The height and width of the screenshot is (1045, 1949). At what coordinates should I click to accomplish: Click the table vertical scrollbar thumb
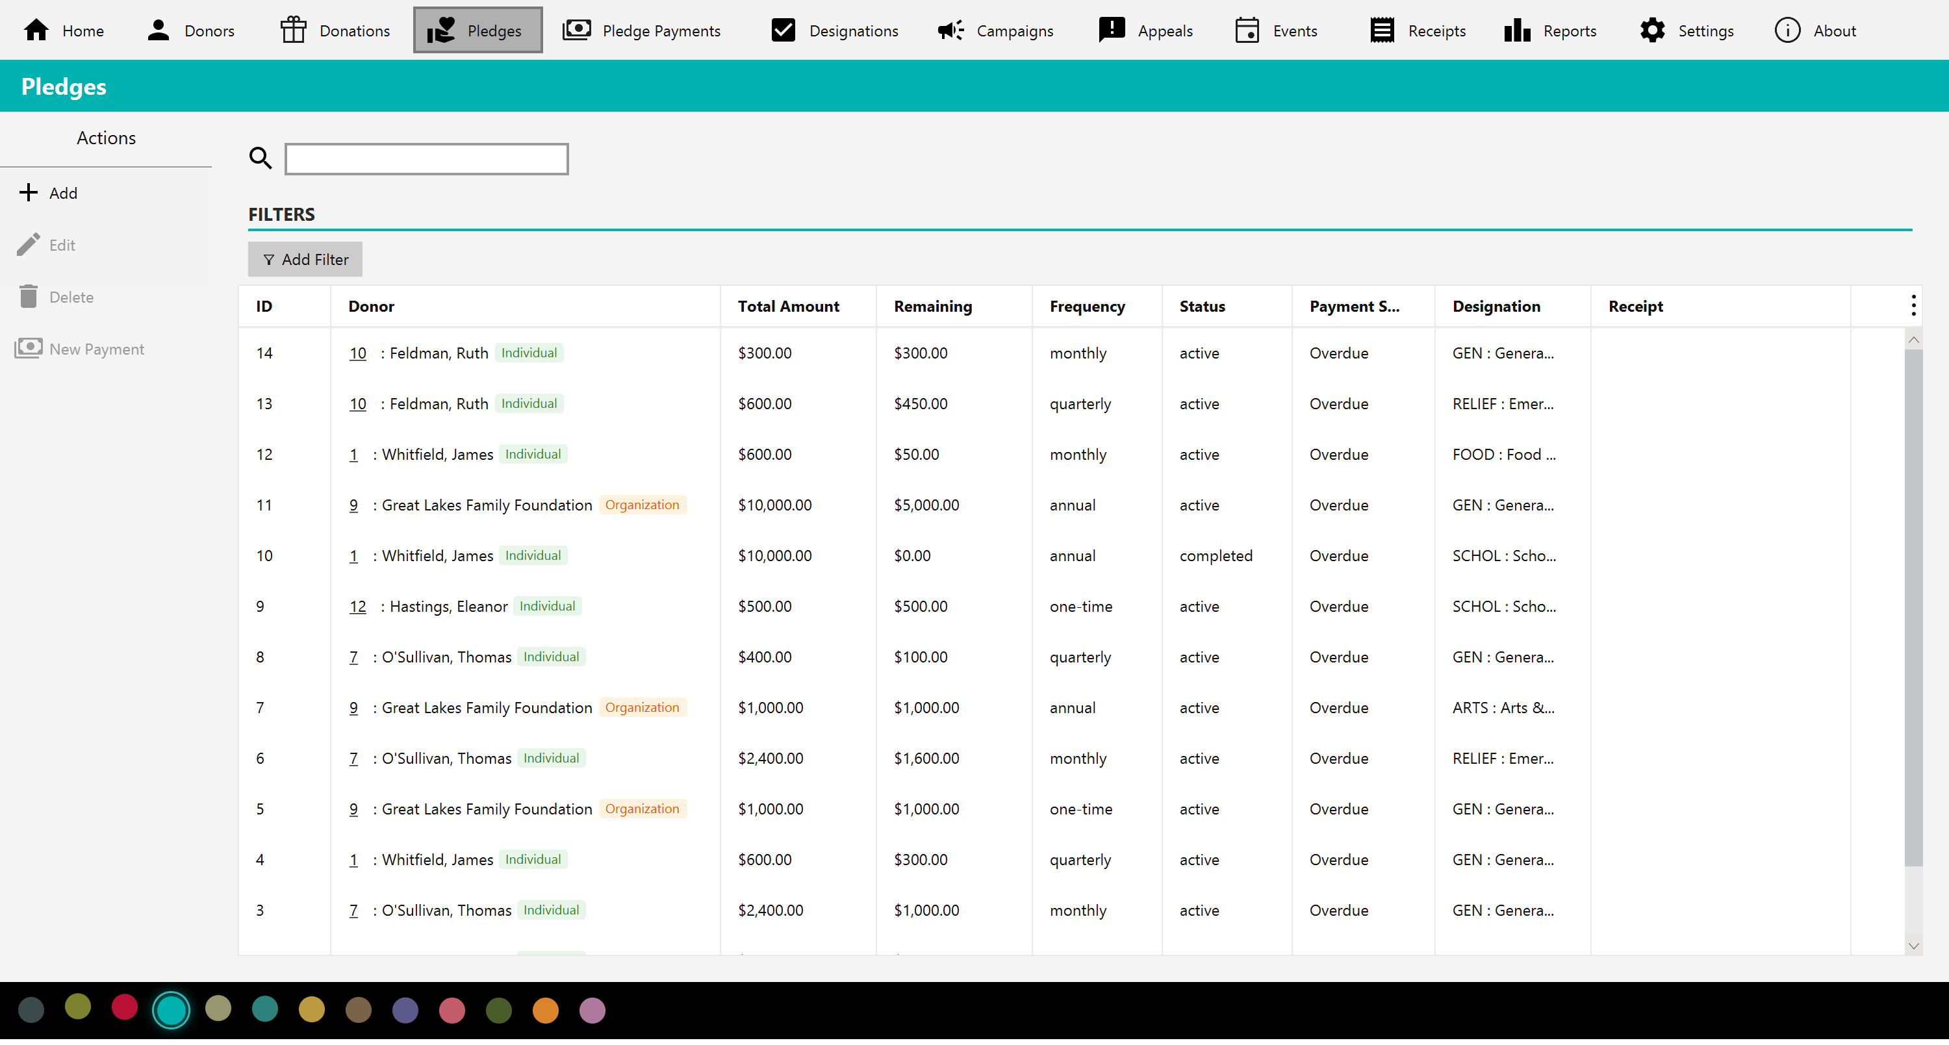(1913, 607)
